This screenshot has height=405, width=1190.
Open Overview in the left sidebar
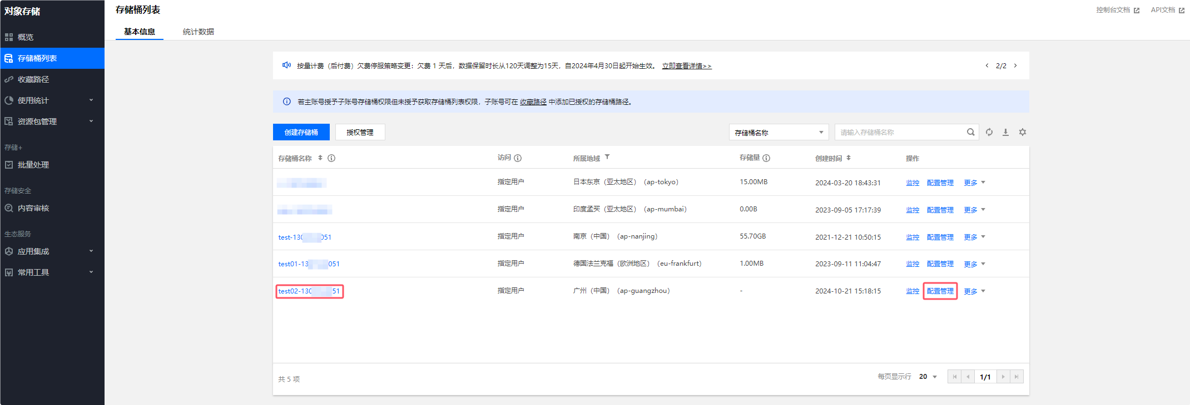(x=26, y=37)
